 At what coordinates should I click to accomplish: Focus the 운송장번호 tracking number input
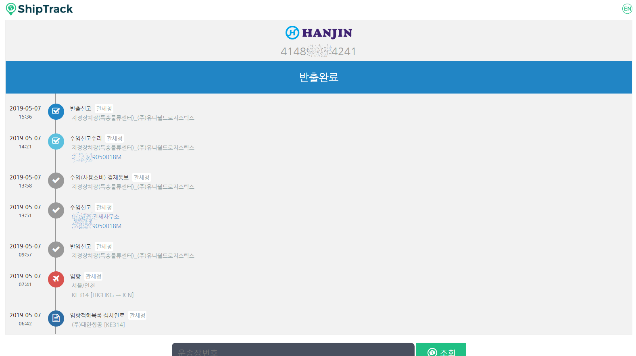coord(293,350)
